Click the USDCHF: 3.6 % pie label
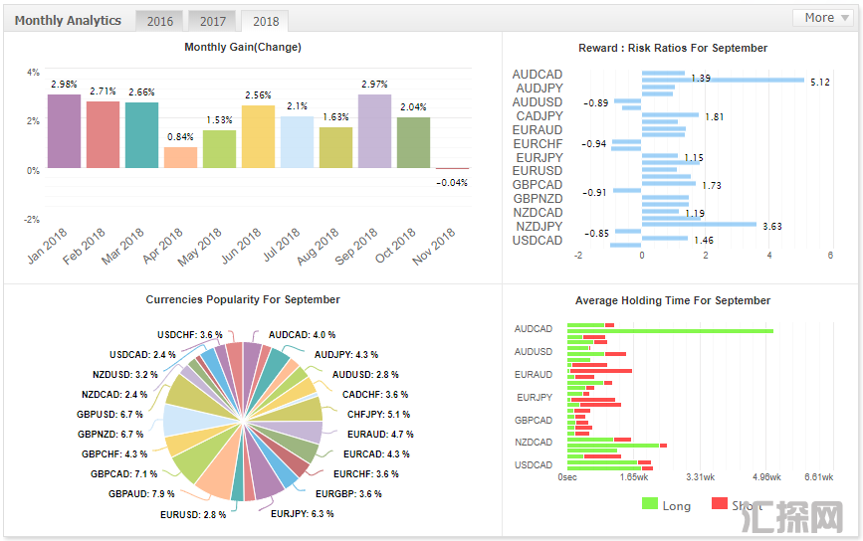 tap(190, 335)
